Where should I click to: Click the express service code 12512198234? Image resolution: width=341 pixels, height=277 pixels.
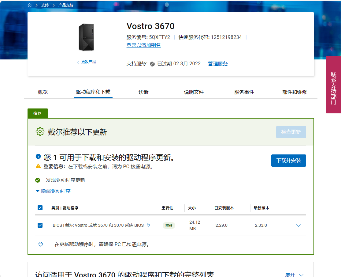pyautogui.click(x=226, y=37)
